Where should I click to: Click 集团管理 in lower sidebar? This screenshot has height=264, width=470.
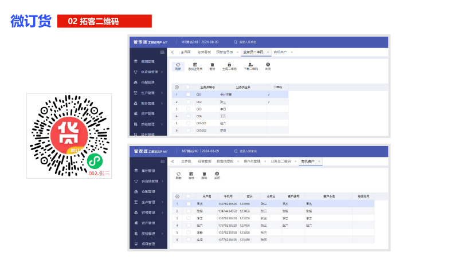click(147, 171)
